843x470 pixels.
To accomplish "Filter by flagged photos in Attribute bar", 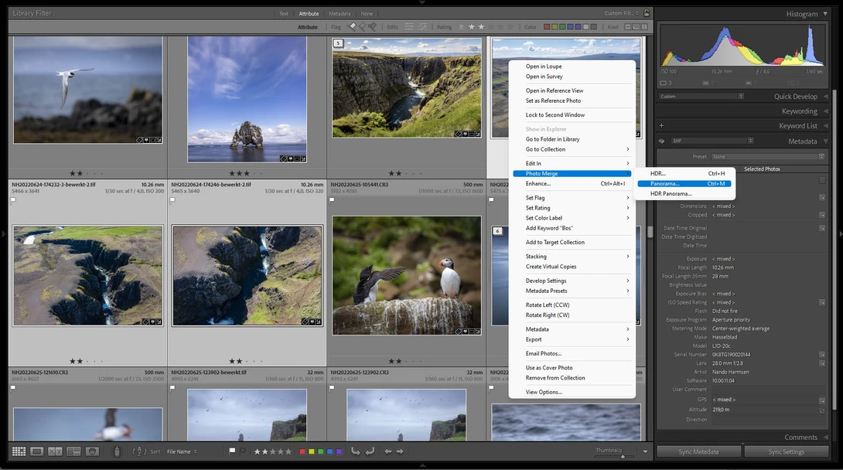I will coord(352,26).
